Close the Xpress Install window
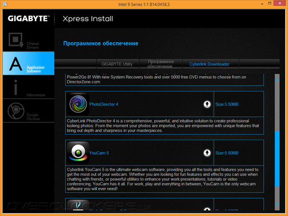Screen dimensions: 288x216 click(x=280, y=3)
